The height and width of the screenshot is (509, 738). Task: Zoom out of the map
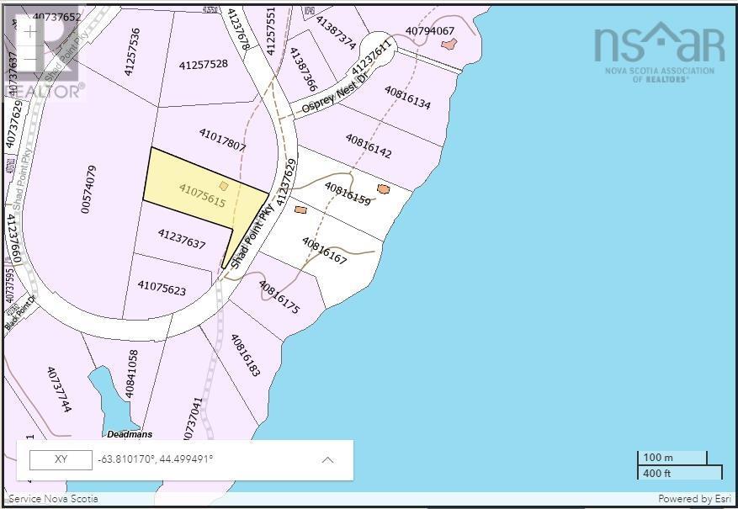coord(31,61)
